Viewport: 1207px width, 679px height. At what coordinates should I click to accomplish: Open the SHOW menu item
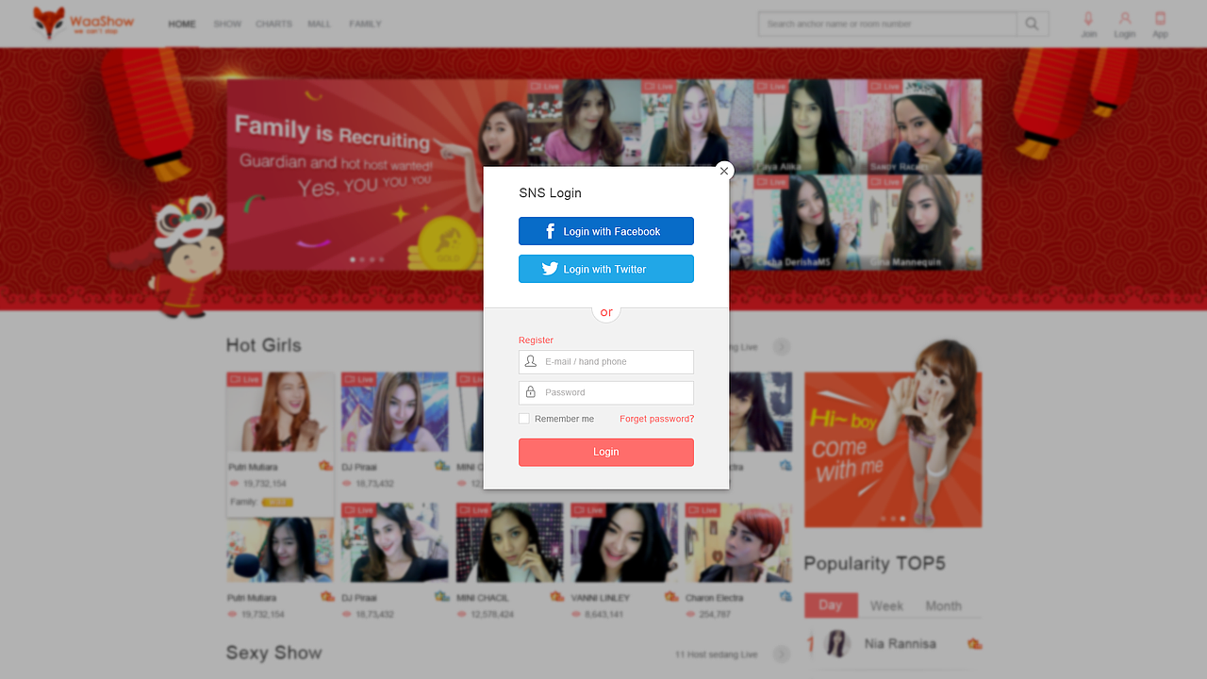click(x=227, y=24)
